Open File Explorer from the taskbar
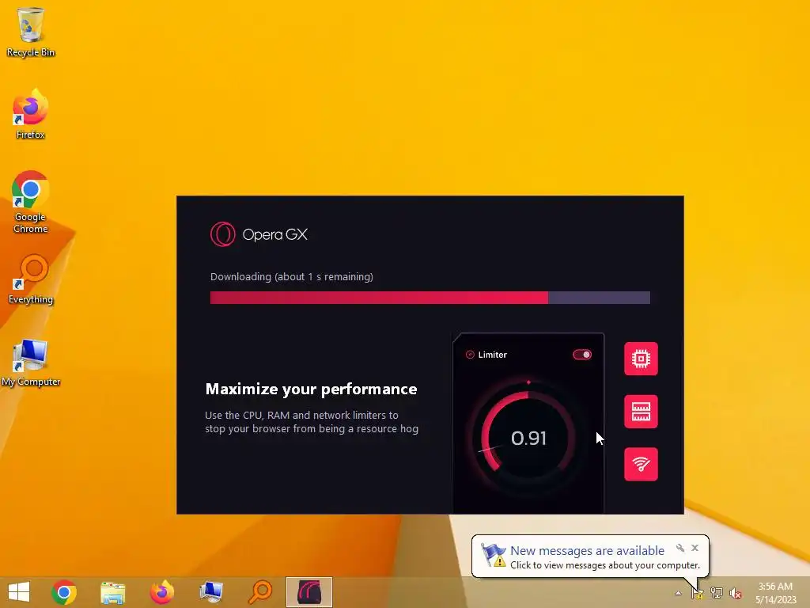The height and width of the screenshot is (608, 810). (112, 592)
